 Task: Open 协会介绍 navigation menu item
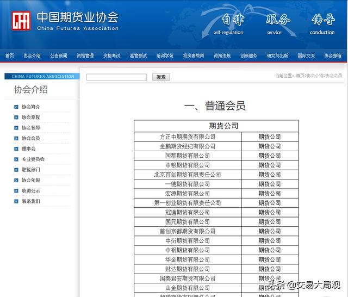click(x=32, y=55)
